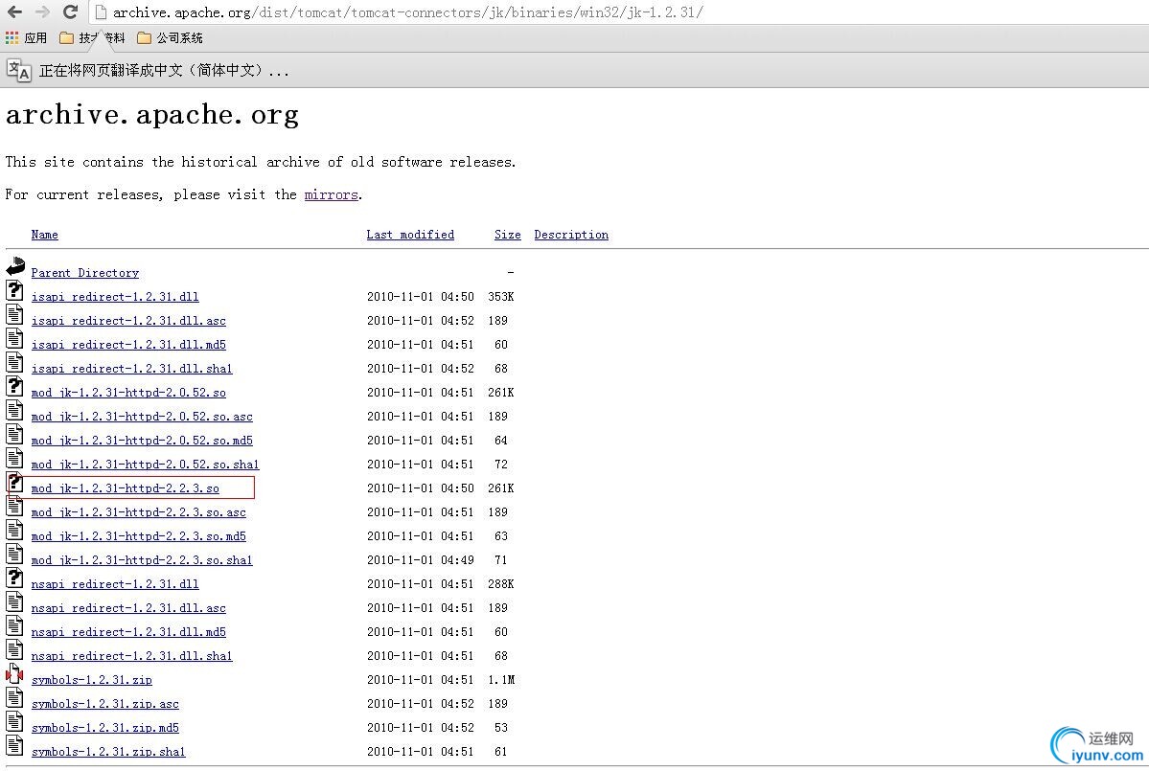
Task: Open mod_jk-1.2.31-httpd-2.2.3.so.md5 link
Action: tap(139, 536)
